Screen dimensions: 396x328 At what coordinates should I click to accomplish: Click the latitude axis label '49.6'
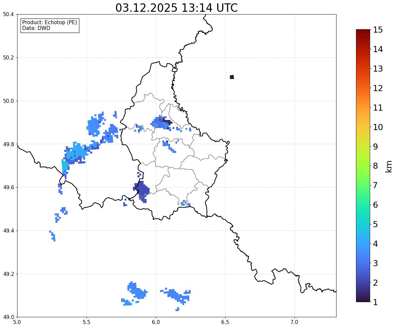click(x=8, y=187)
